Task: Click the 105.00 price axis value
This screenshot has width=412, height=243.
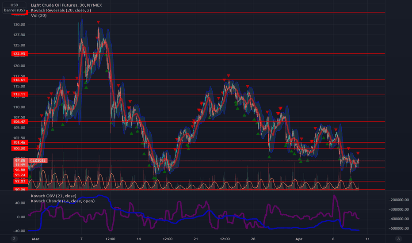Action: tap(19, 128)
